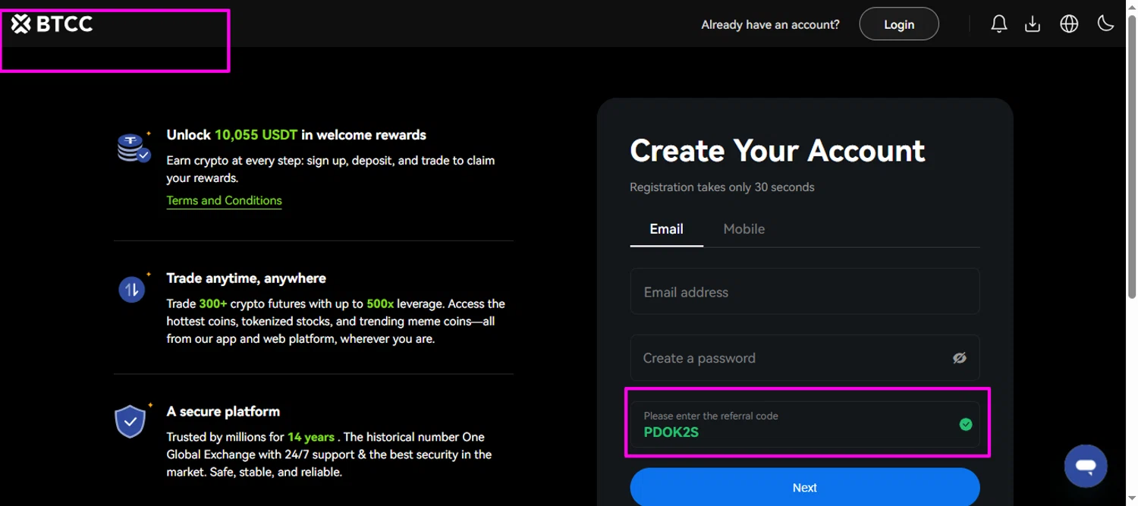1138x506 pixels.
Task: Click the Login button
Action: [899, 24]
